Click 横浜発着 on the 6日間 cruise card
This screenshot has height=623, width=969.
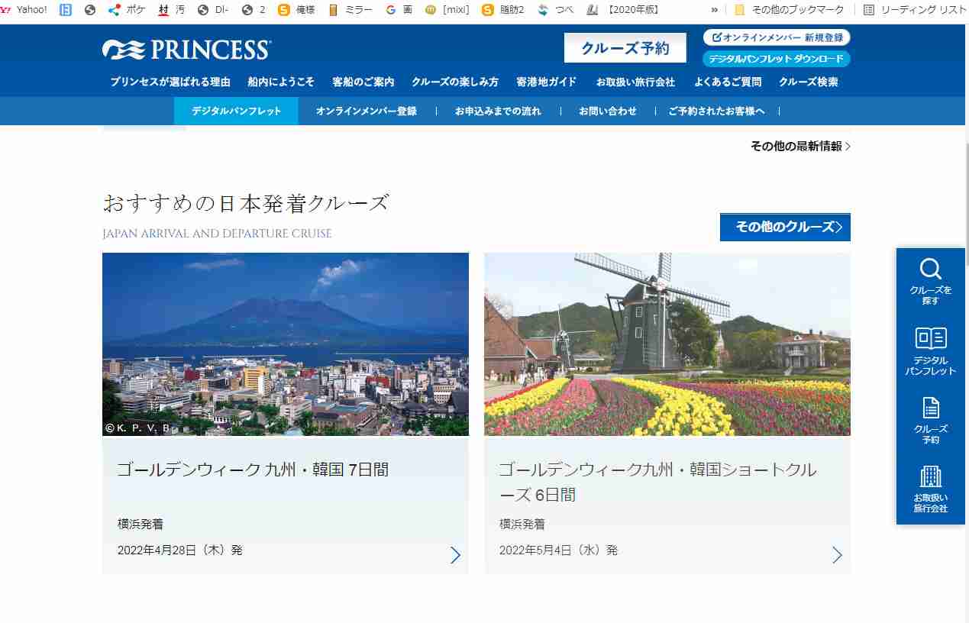coord(522,524)
